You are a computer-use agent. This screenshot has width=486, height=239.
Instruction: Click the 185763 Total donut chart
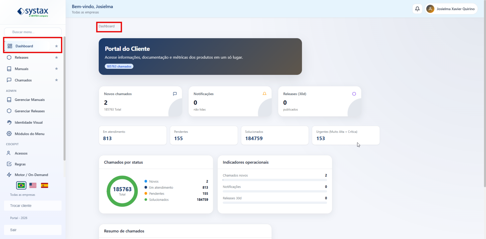click(x=122, y=191)
